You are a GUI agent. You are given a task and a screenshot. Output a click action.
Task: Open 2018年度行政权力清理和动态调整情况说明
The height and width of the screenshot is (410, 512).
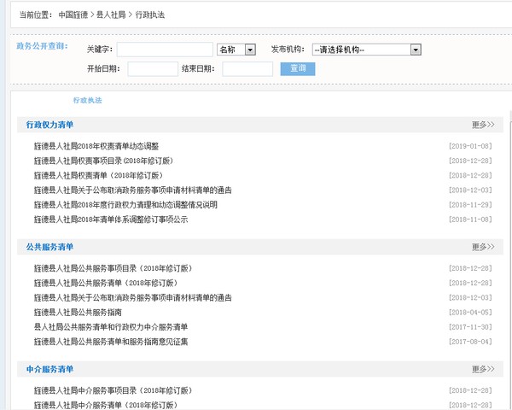[x=125, y=205]
